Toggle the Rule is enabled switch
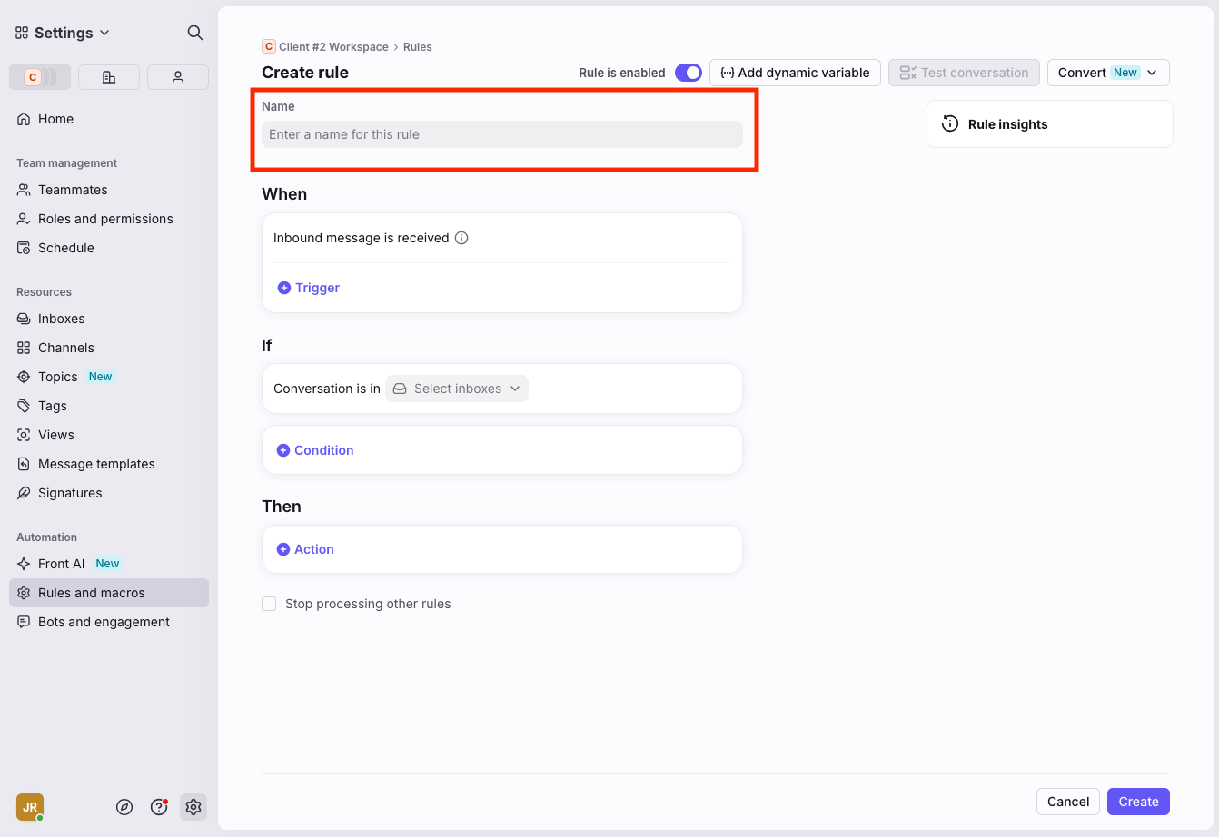Screen dimensions: 1219x837 click(688, 73)
